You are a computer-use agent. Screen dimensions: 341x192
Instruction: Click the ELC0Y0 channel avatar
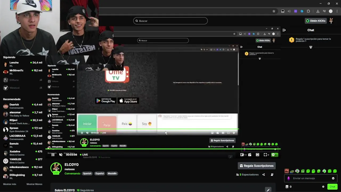point(56,168)
